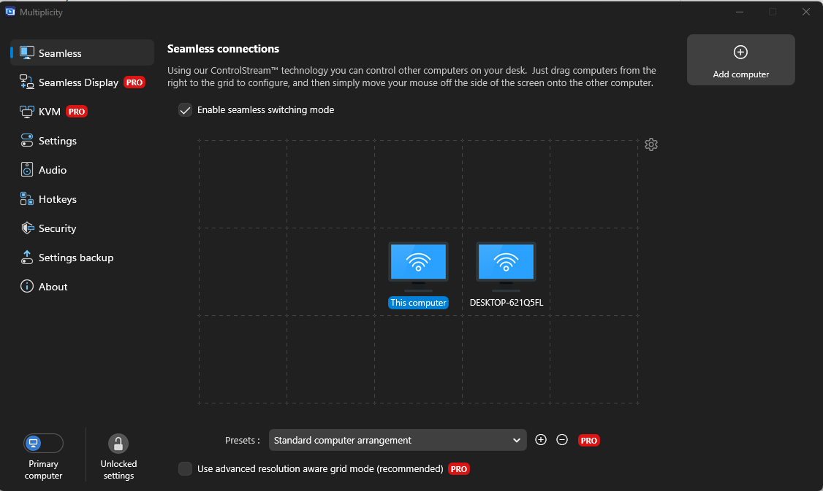The image size is (823, 491).
Task: Click the PRO badge beside presets
Action: coord(589,441)
